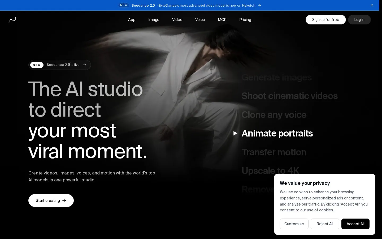The height and width of the screenshot is (239, 382).
Task: Select Animate portraits feature
Action: pyautogui.click(x=277, y=133)
